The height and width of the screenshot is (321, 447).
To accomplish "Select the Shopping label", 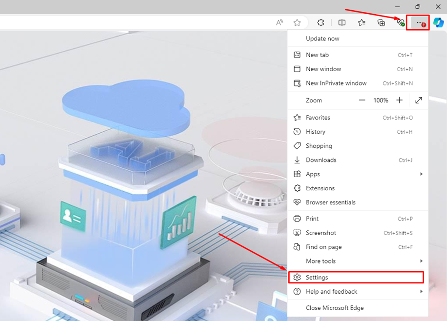I will tap(319, 146).
